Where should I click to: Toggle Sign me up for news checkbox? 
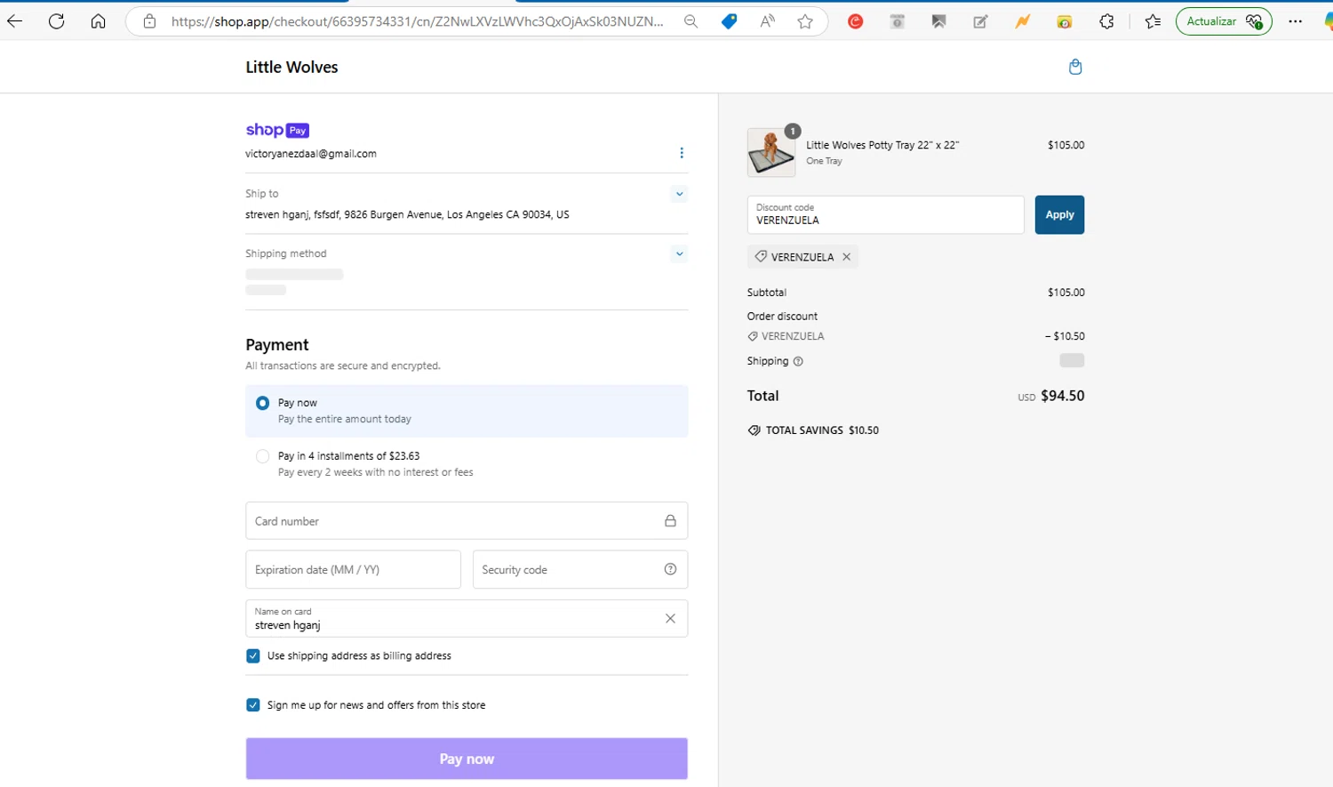[x=253, y=705]
